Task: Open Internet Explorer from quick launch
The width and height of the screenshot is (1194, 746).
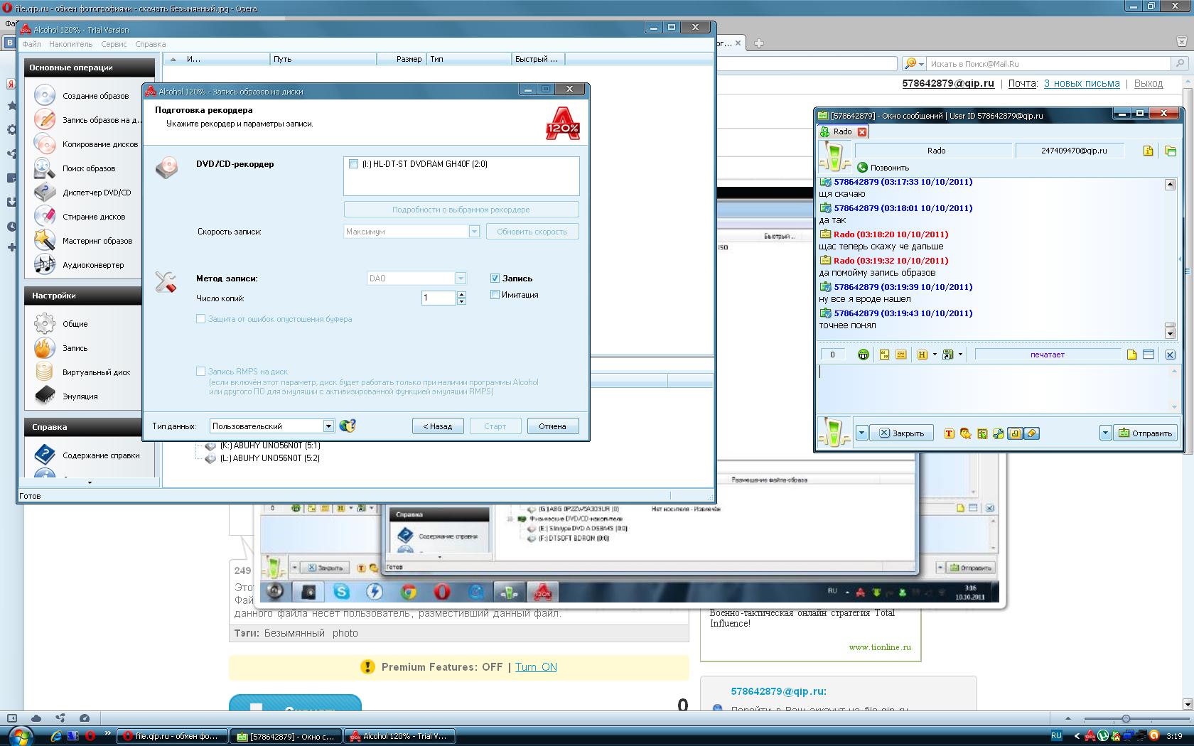Action: point(55,736)
